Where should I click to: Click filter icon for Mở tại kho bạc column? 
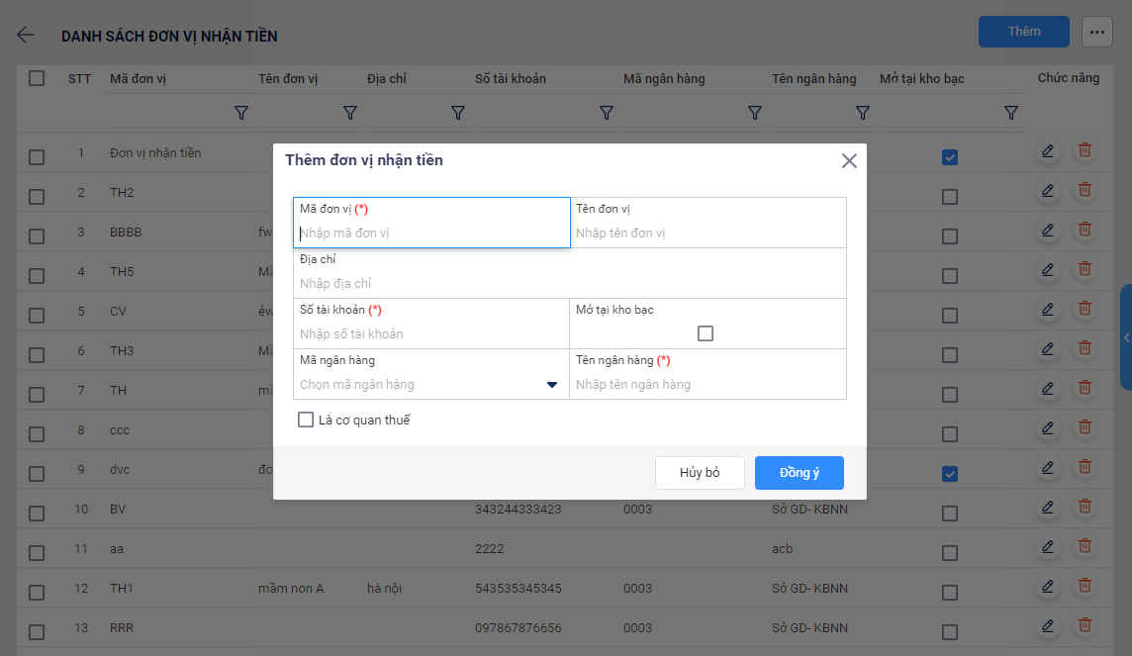1010,114
